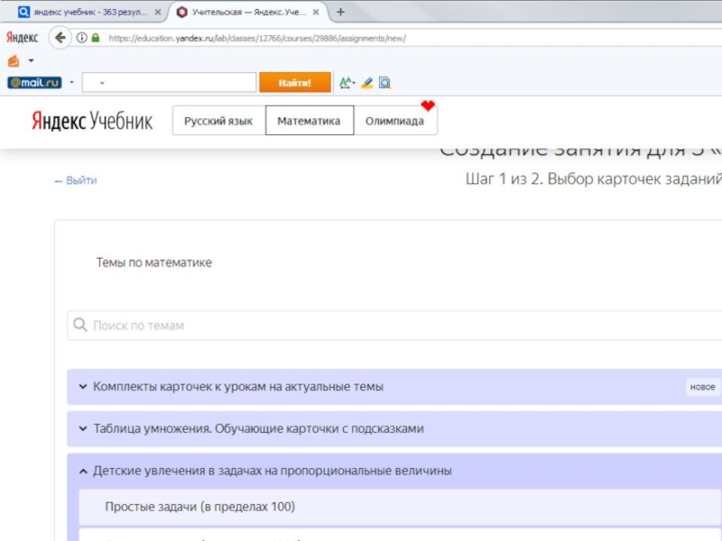722x541 pixels.
Task: Close the 'яндекс учебник - 363' tab
Action: (x=159, y=13)
